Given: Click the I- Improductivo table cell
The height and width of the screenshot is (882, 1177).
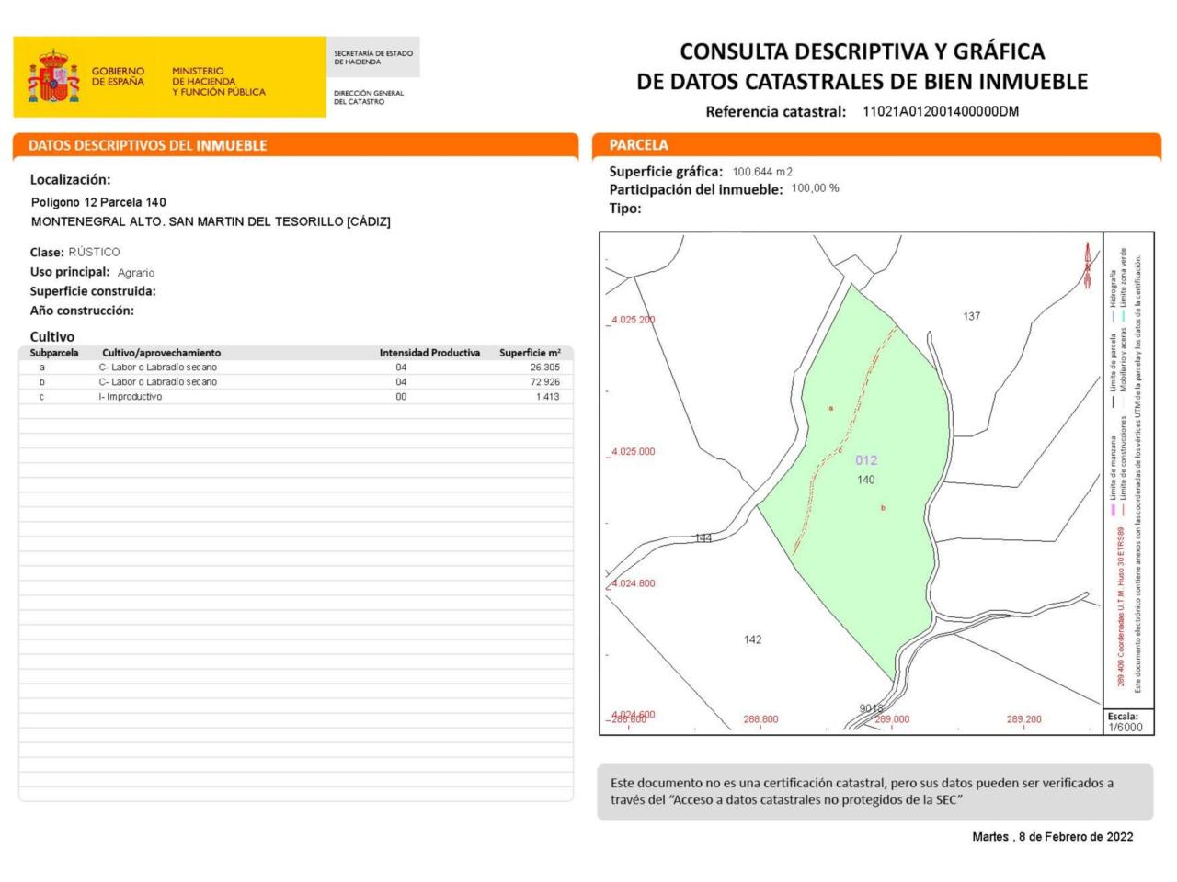Looking at the screenshot, I should (x=131, y=397).
